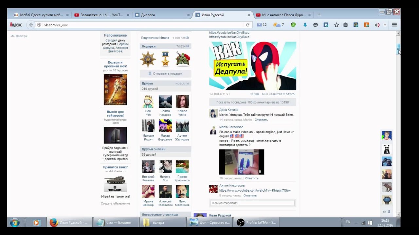Open Антон Никогосов's YouTube link
Screen dimensions: 419x235
(255, 191)
